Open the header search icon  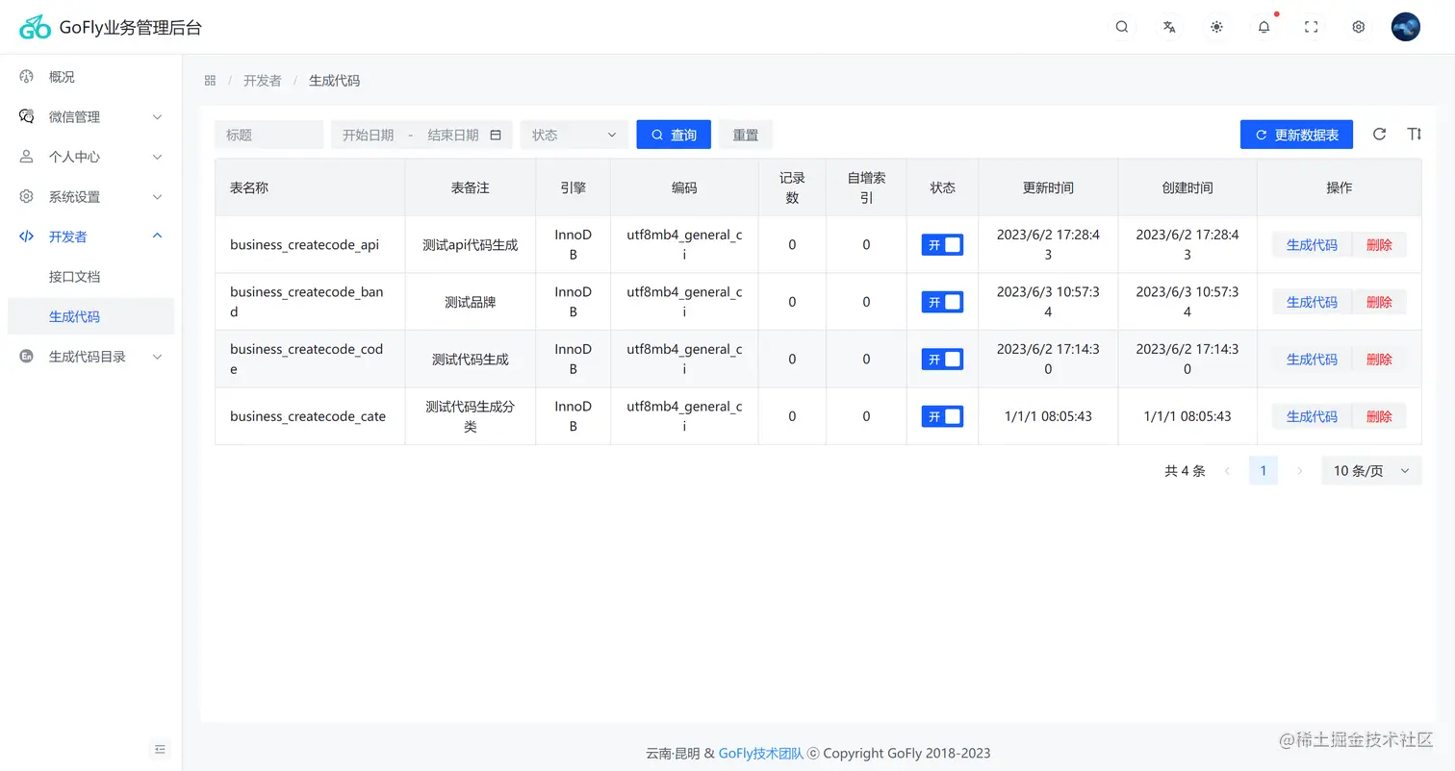coord(1122,27)
